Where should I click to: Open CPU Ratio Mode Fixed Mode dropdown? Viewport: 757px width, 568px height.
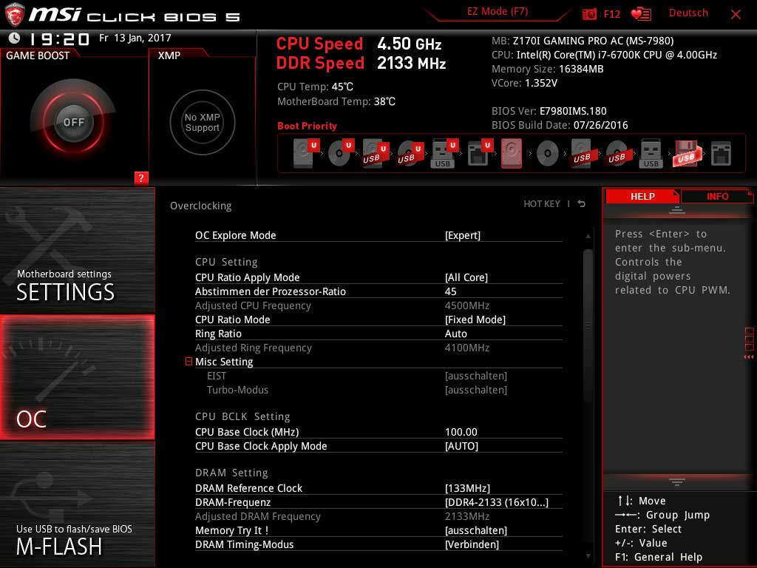click(475, 319)
